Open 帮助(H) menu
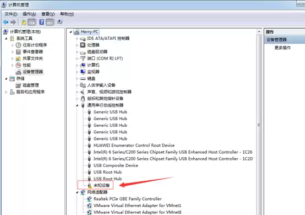 67,14
